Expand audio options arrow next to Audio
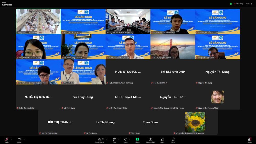Viewport: 256px width, 144px height. 11,139
